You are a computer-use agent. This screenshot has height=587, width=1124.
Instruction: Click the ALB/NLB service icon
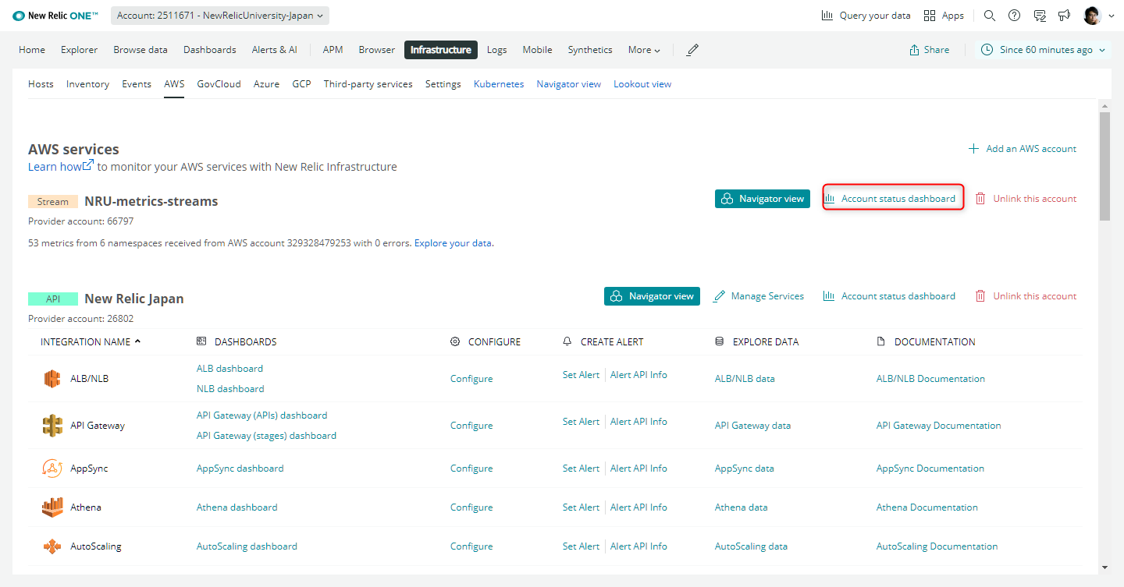point(52,379)
